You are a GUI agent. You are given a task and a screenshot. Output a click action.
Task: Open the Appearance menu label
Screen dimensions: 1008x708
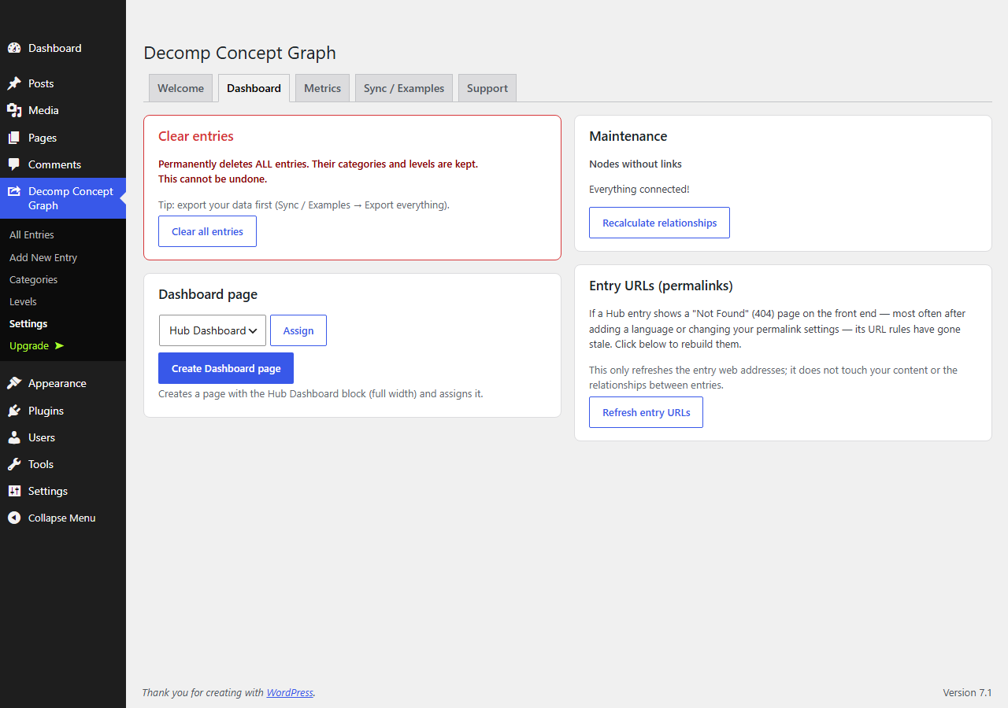(57, 383)
